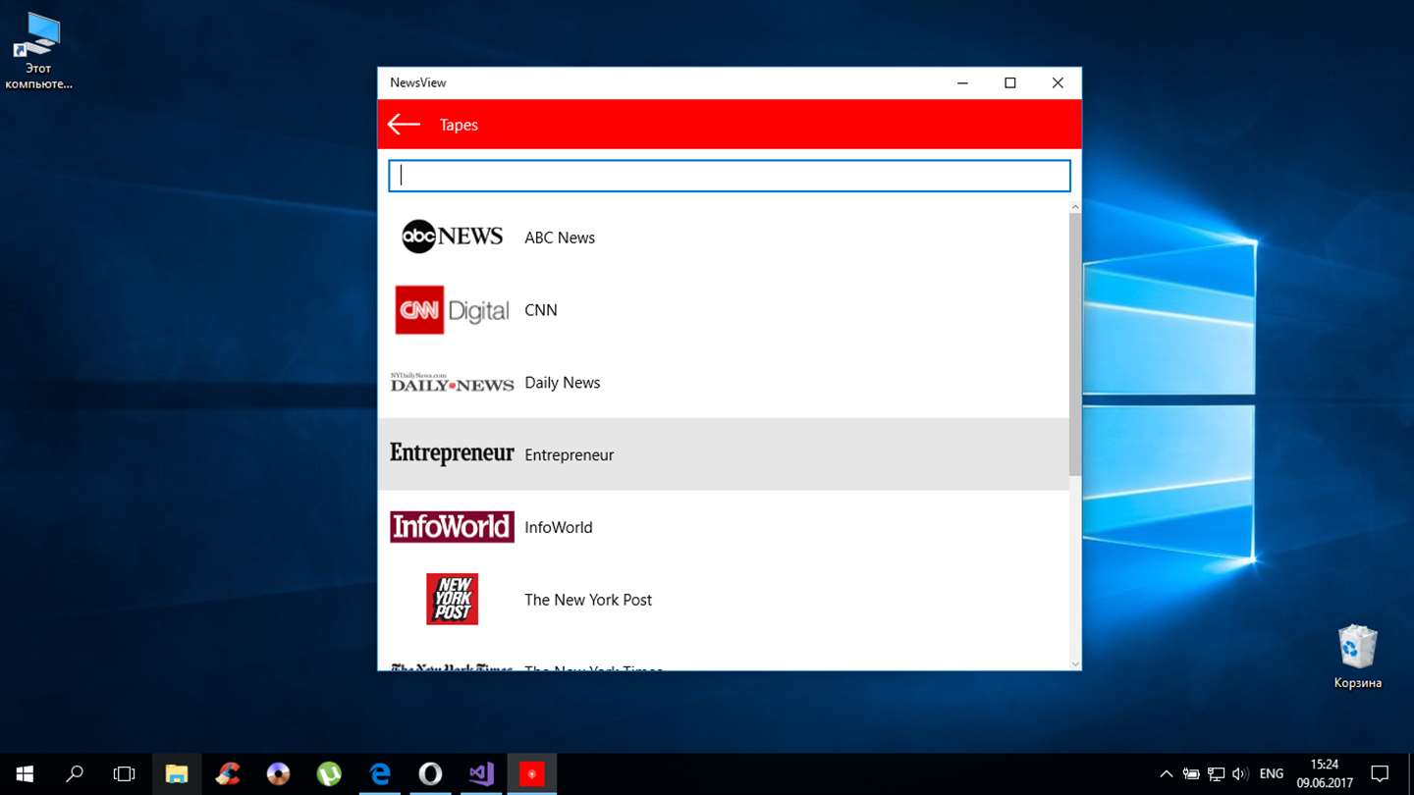1414x795 pixels.
Task: Select the Этот компьютер desktop icon
Action: coord(39,51)
